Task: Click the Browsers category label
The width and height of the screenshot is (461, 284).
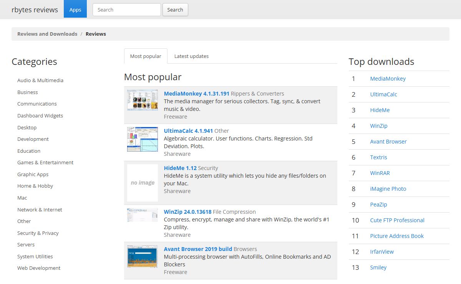Action: 245,249
